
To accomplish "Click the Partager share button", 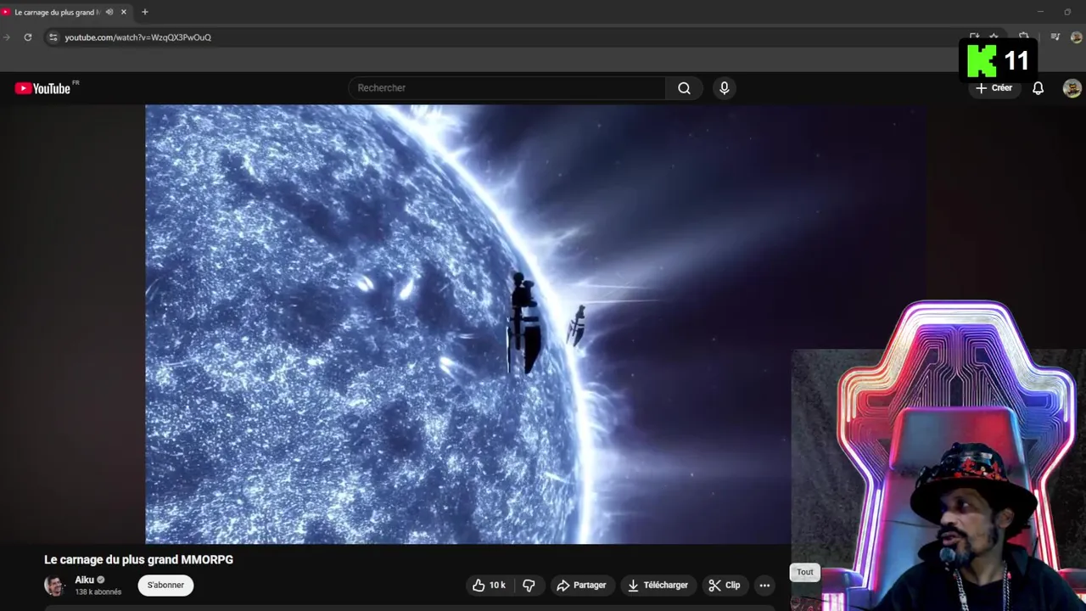I will pos(581,586).
